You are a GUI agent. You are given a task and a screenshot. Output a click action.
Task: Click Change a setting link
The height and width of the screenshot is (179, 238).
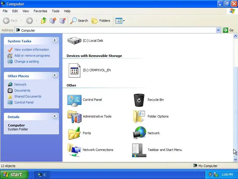[26, 61]
